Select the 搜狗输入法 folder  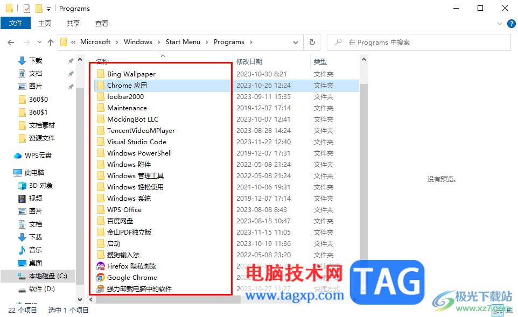(x=123, y=255)
